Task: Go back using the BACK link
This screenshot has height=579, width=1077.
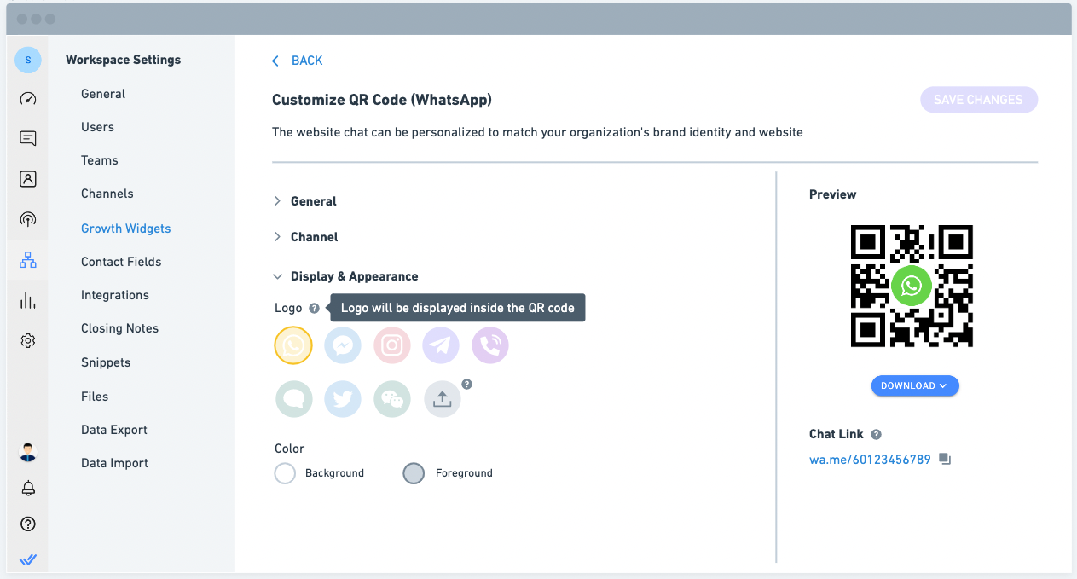Action: click(298, 61)
